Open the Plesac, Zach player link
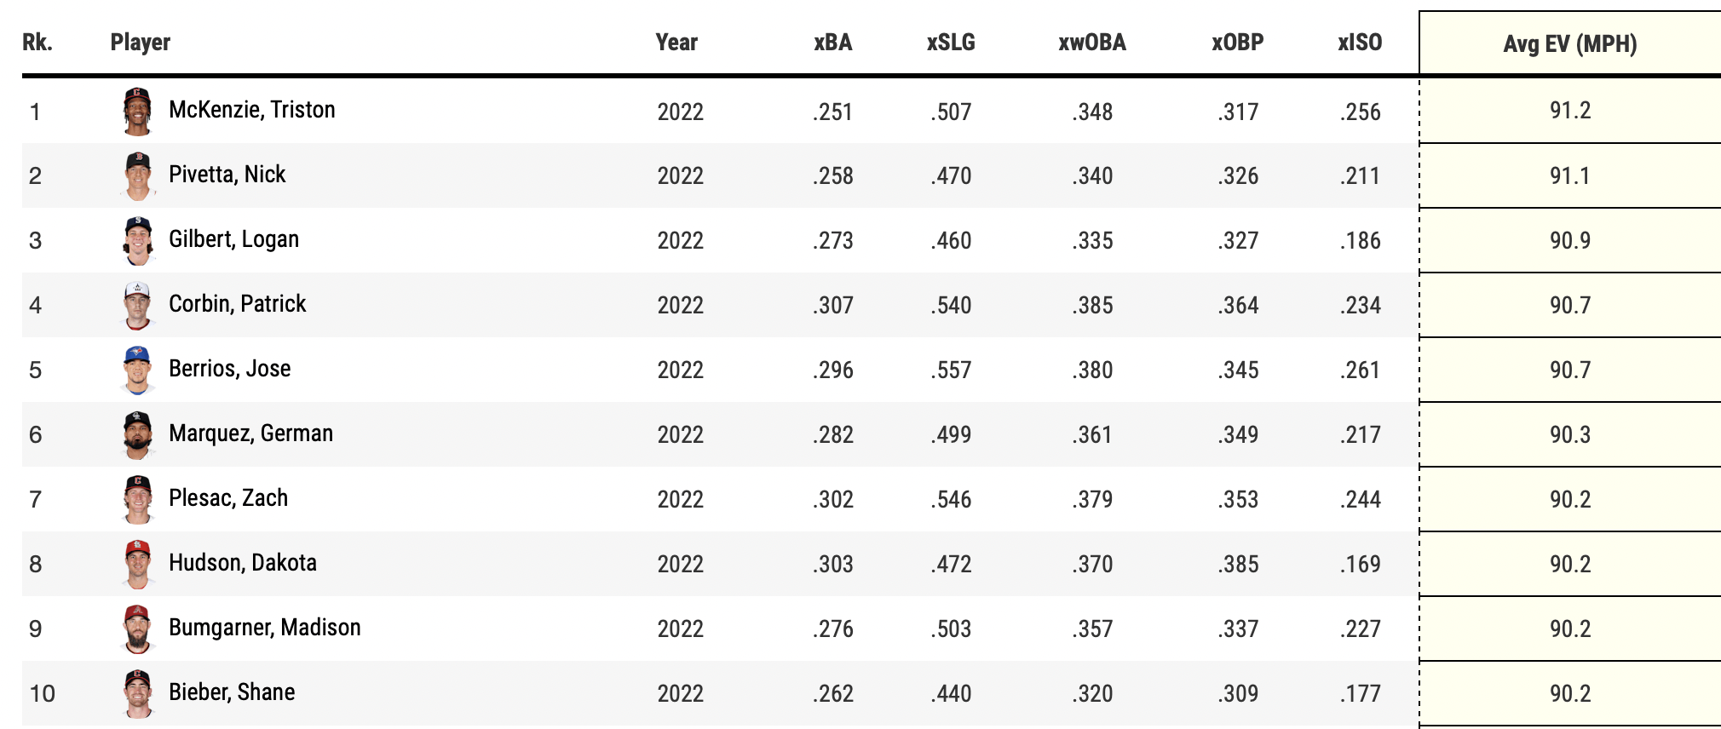The width and height of the screenshot is (1721, 729). click(x=228, y=498)
